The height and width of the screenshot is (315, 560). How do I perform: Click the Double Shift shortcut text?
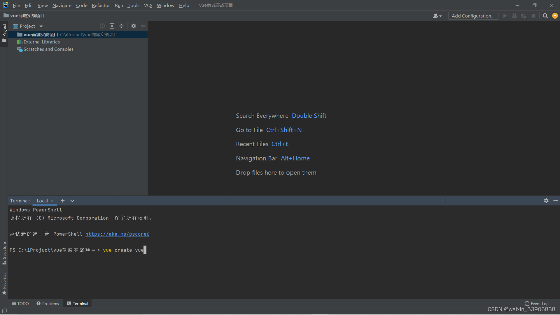pyautogui.click(x=309, y=116)
